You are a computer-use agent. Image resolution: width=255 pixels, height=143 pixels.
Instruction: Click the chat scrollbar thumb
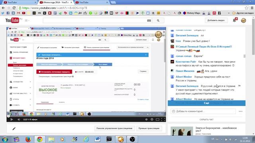pos(244,56)
